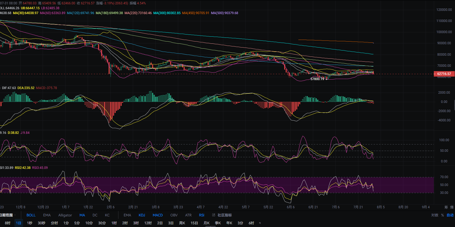Choose the 1日 daily timeframe
The width and height of the screenshot is (455, 227).
pos(18,223)
